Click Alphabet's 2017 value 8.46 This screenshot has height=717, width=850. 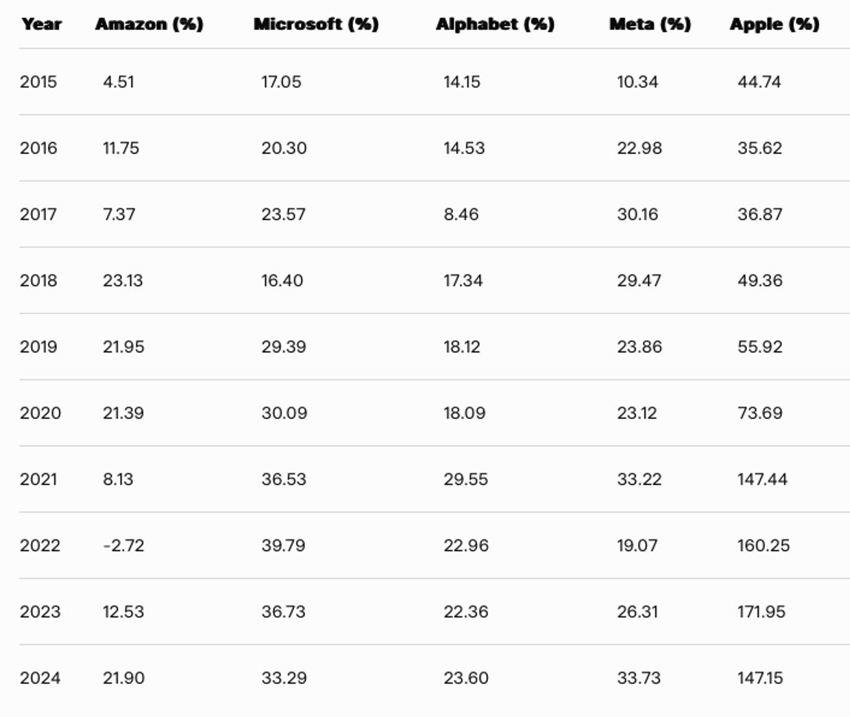click(x=461, y=214)
